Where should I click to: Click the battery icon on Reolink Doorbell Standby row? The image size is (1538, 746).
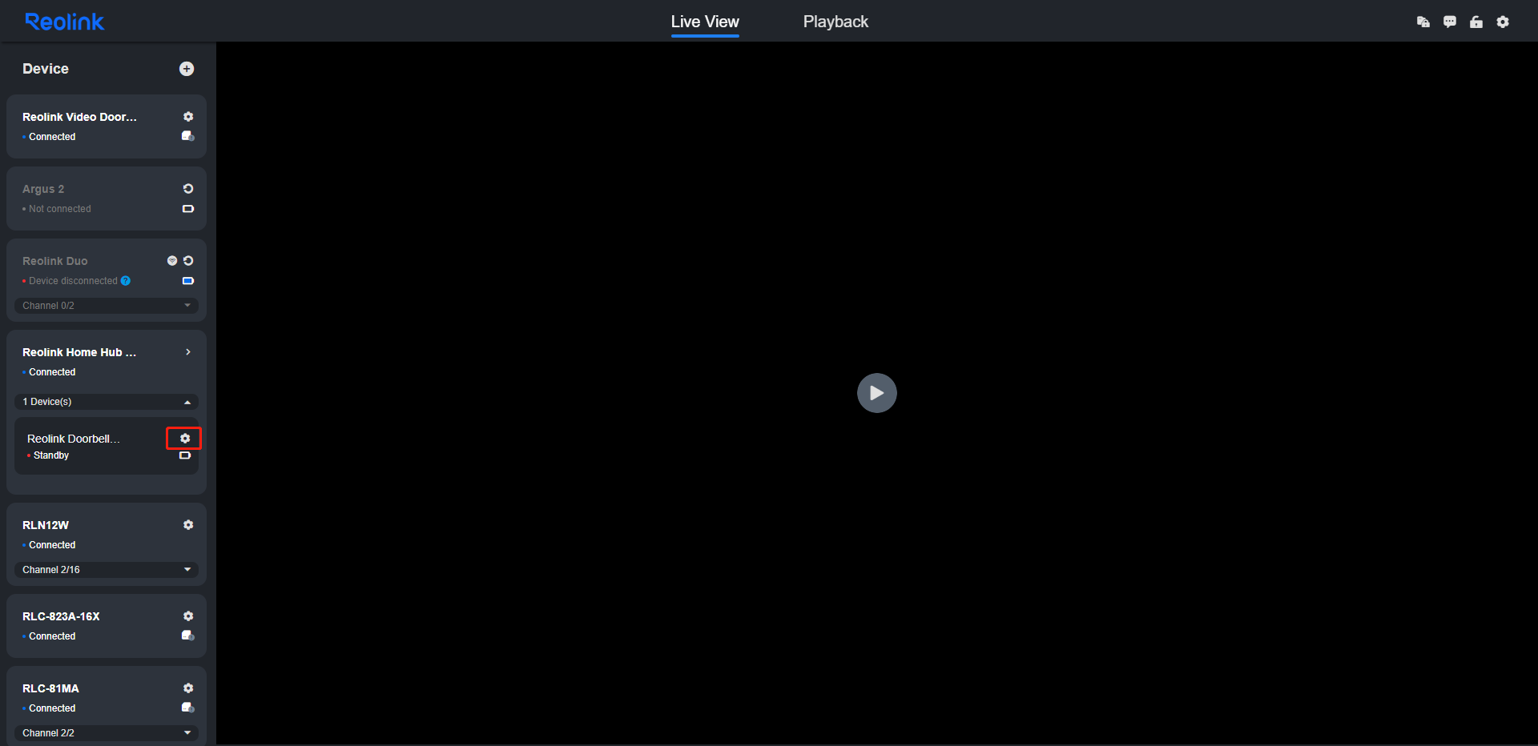click(x=185, y=455)
